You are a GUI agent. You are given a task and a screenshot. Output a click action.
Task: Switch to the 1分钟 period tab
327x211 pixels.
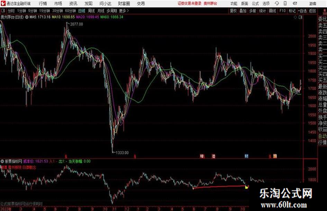21,11
